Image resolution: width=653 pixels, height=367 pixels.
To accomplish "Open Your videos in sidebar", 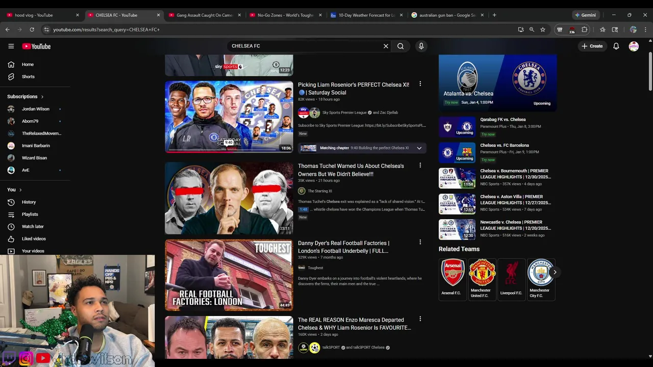I will [x=33, y=251].
